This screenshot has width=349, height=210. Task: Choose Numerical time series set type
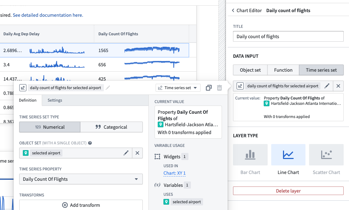click(50, 127)
